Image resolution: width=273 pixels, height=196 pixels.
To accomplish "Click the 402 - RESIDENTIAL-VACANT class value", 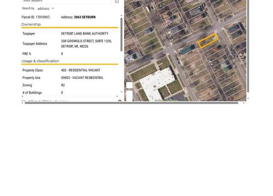I will pyautogui.click(x=81, y=70).
